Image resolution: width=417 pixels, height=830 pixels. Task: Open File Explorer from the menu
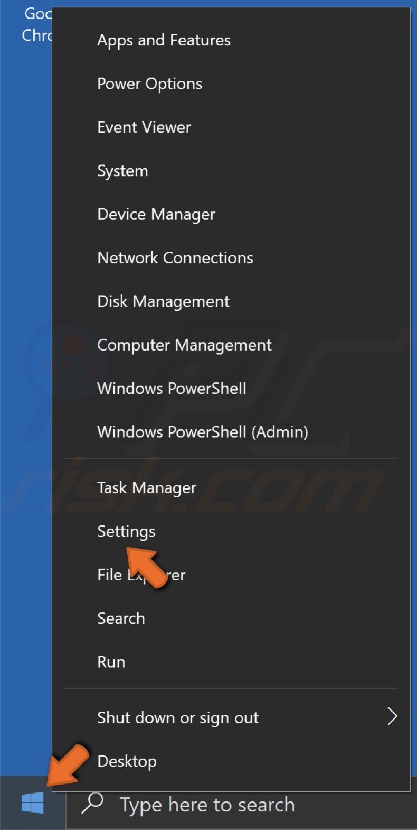pyautogui.click(x=140, y=575)
